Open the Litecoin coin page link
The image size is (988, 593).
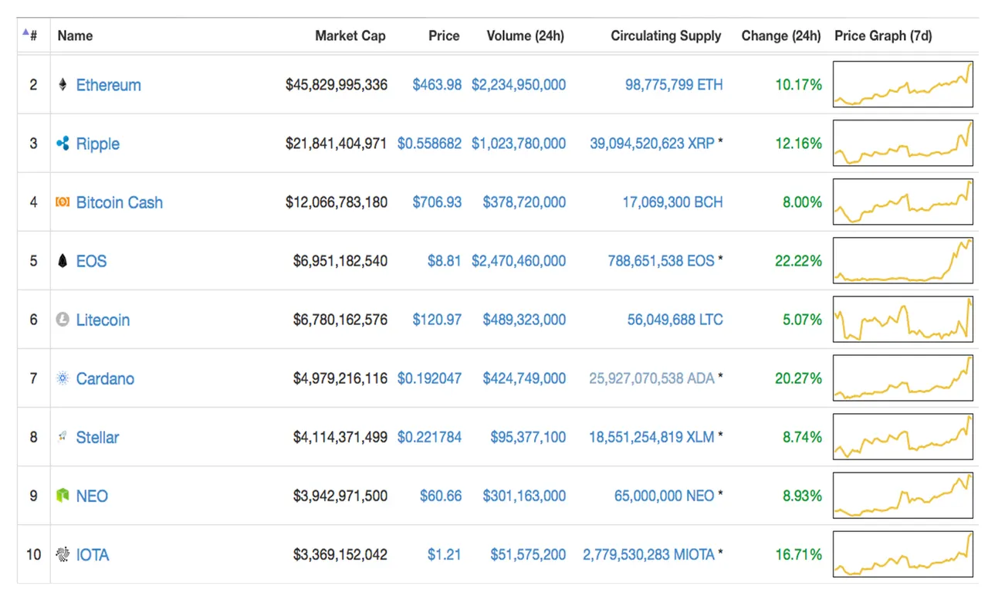point(103,320)
